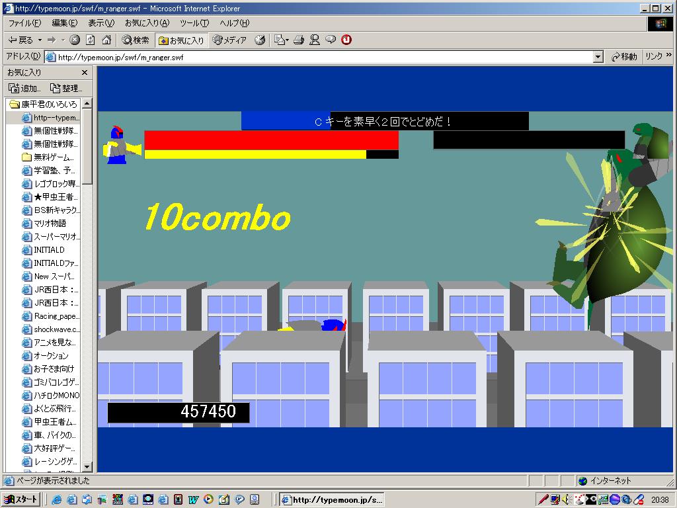
Task: Open the お気に入り(A) menu
Action: (147, 23)
